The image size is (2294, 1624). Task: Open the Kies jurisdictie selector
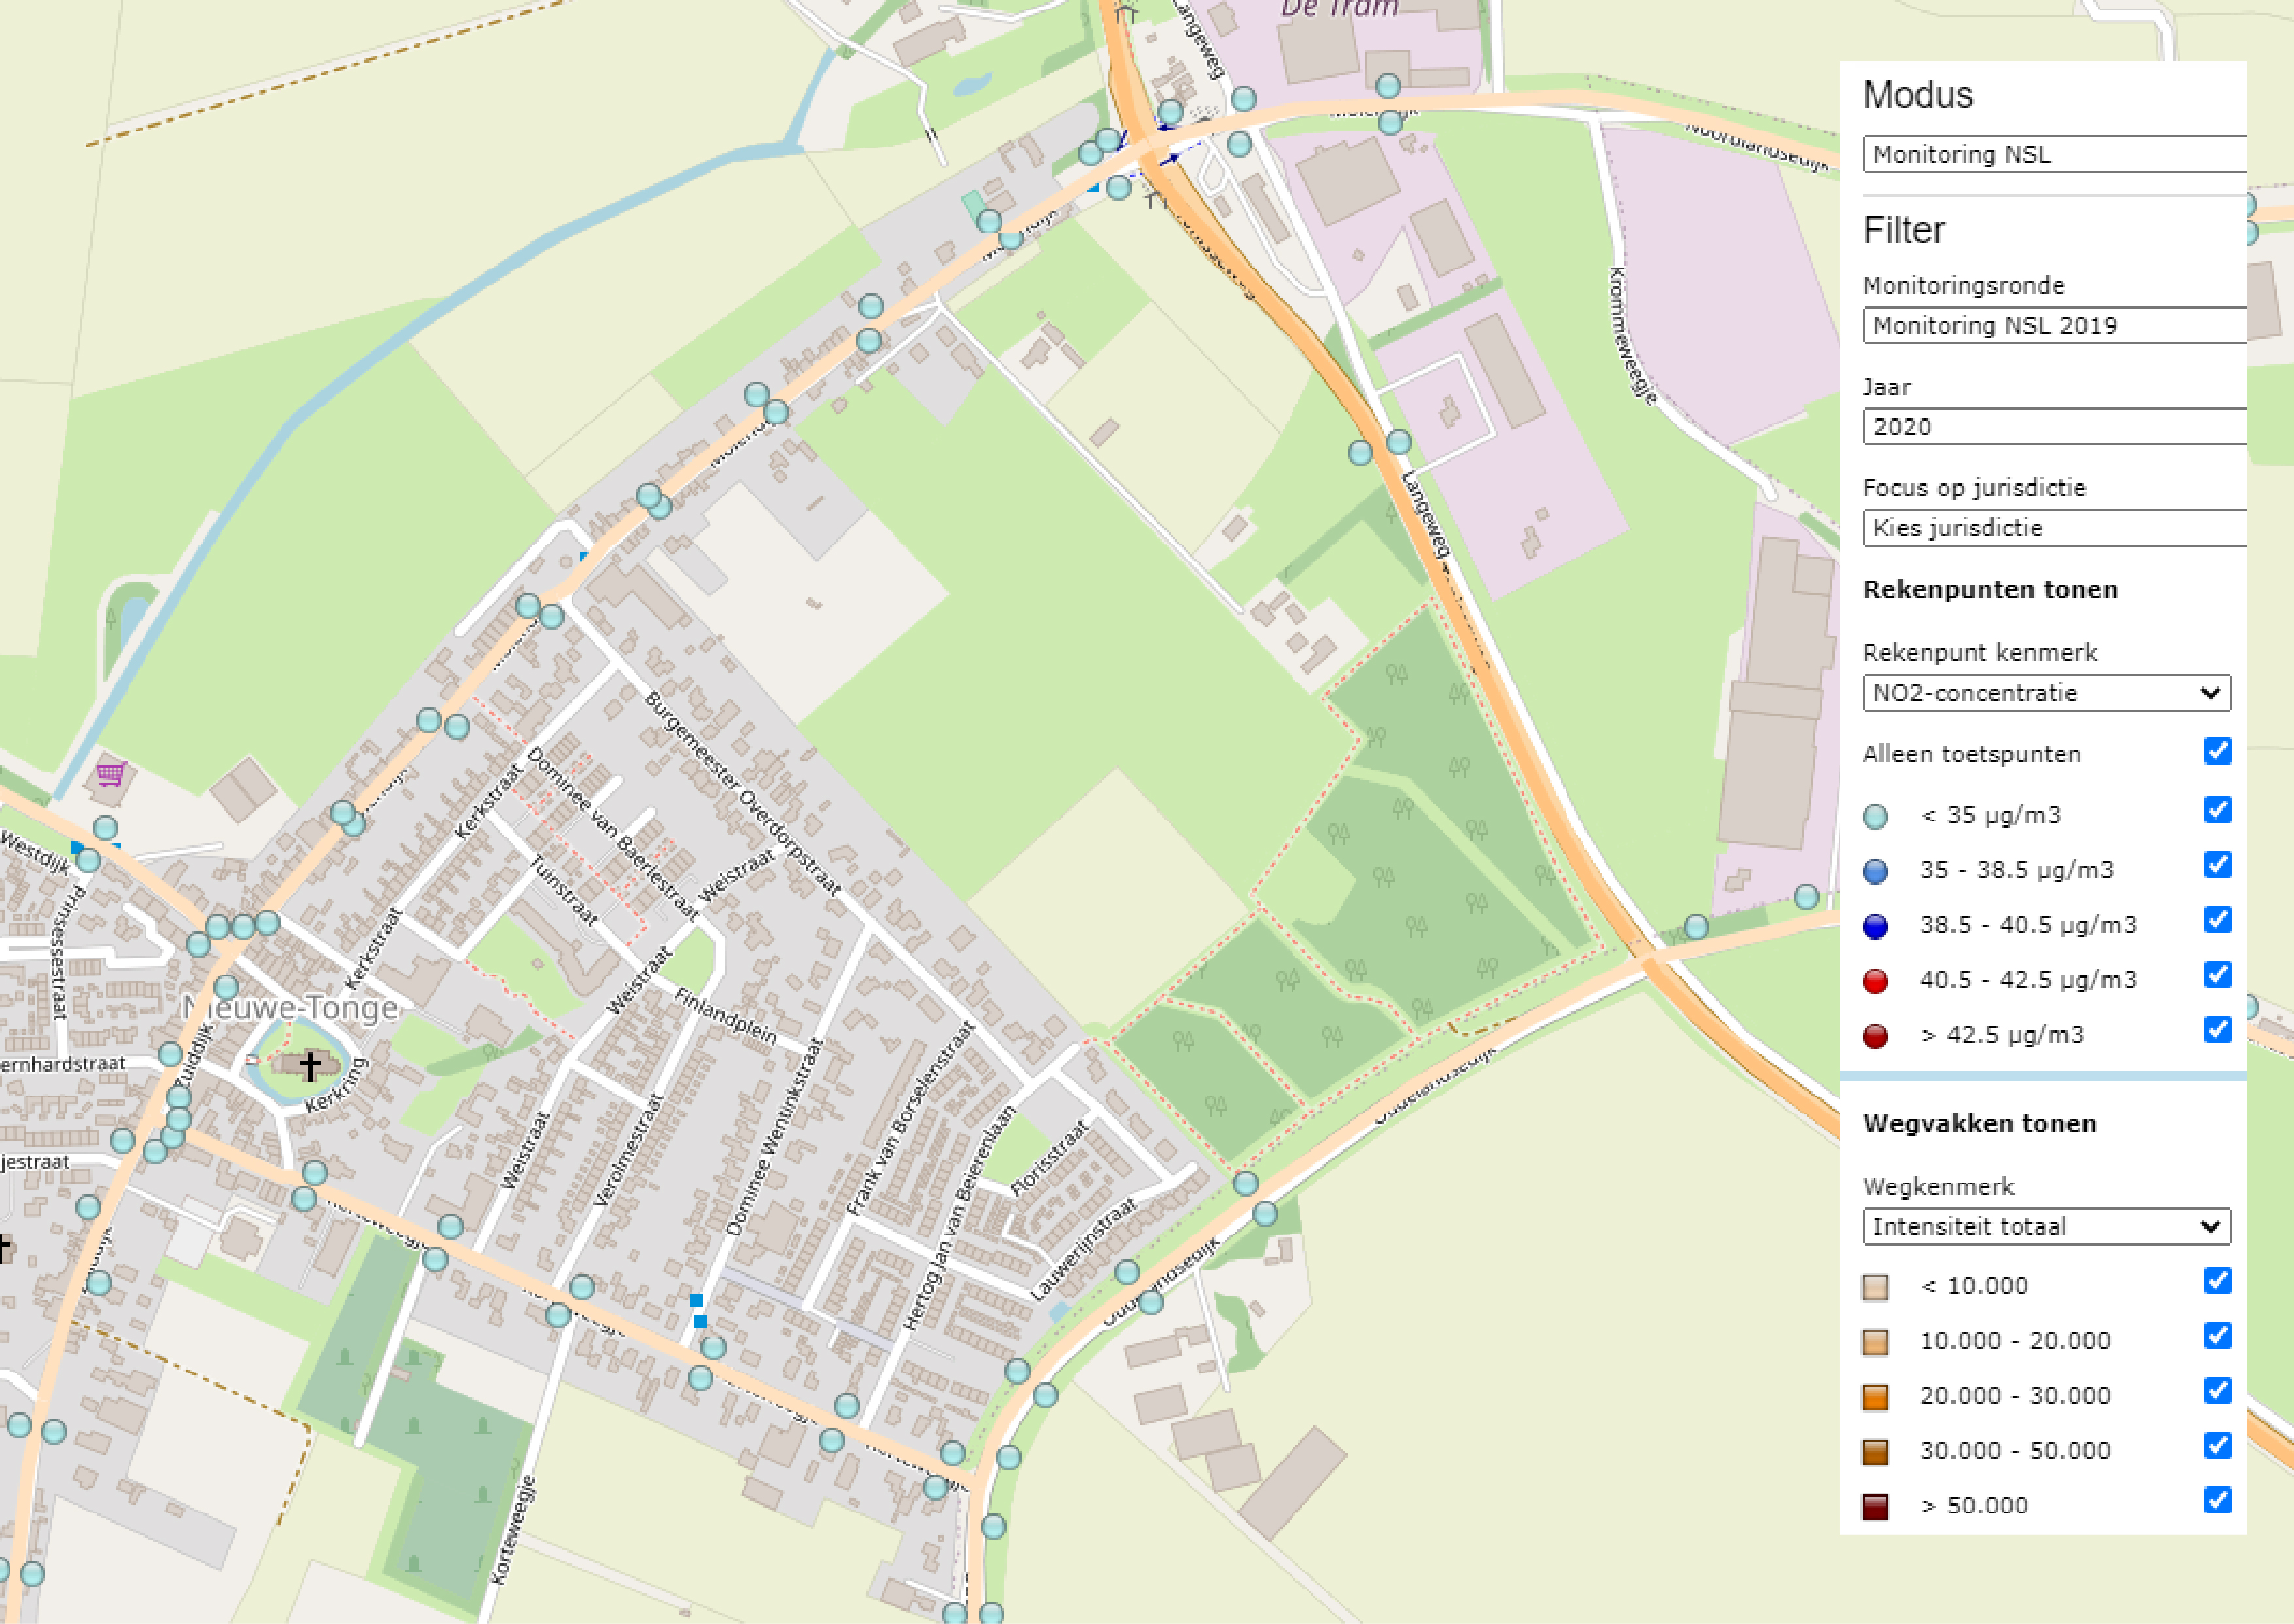(x=2054, y=528)
